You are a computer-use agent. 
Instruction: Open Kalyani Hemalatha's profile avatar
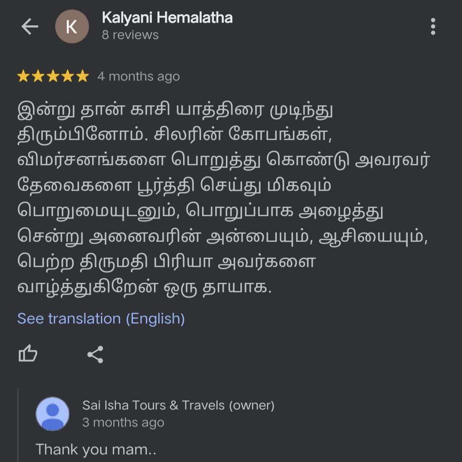click(72, 27)
